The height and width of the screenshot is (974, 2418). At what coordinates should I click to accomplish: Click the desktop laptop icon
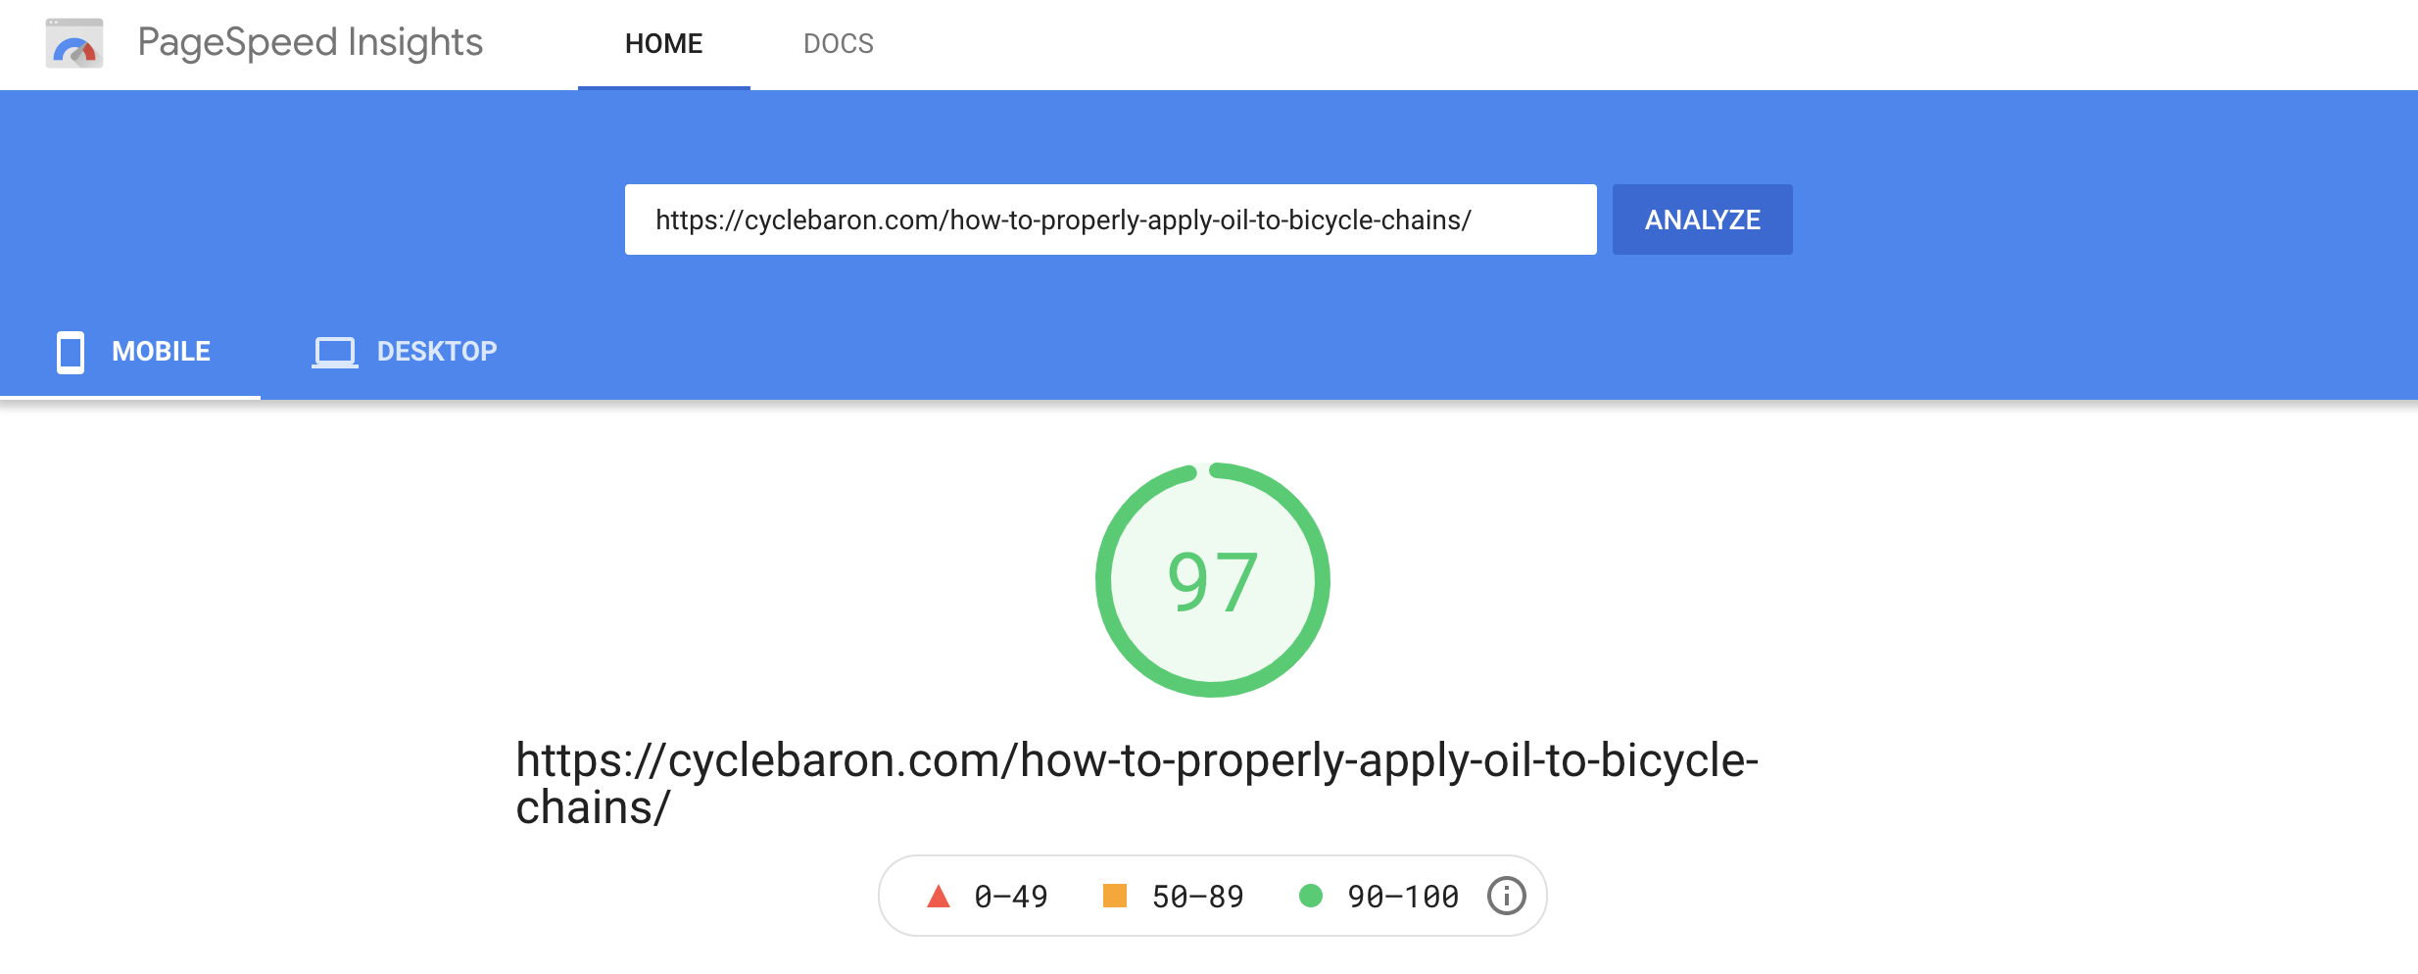(334, 352)
